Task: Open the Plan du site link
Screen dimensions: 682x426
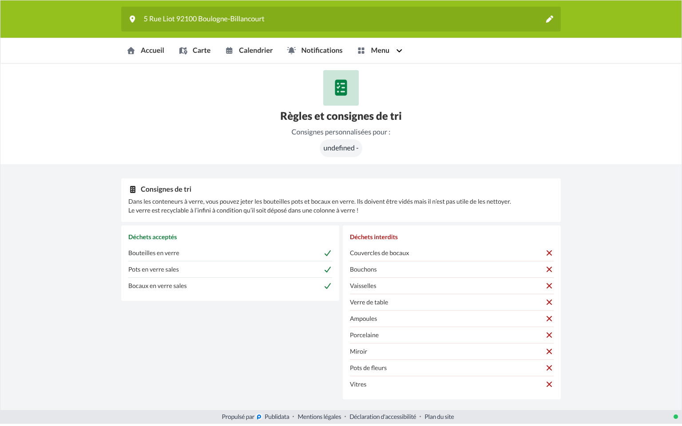Action: 440,417
